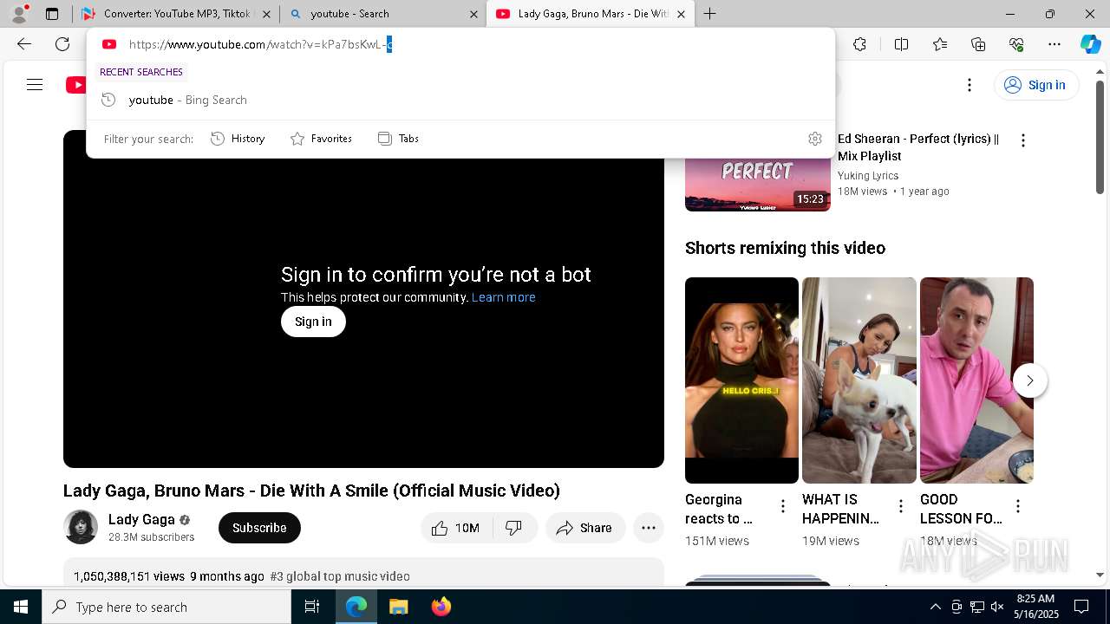Click Windows taskbar search box
The height and width of the screenshot is (624, 1110).
coord(166,607)
